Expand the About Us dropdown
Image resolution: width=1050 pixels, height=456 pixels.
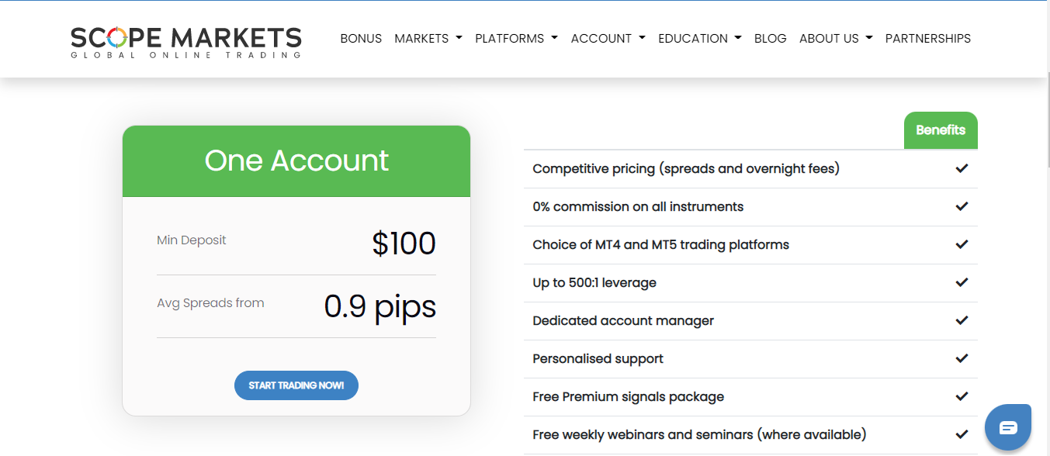pos(836,38)
